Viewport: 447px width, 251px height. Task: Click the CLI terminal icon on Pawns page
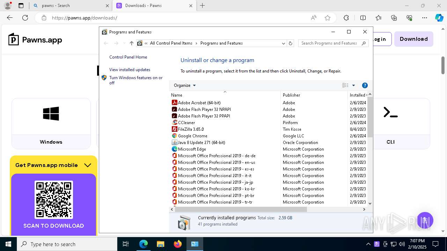[x=390, y=113]
